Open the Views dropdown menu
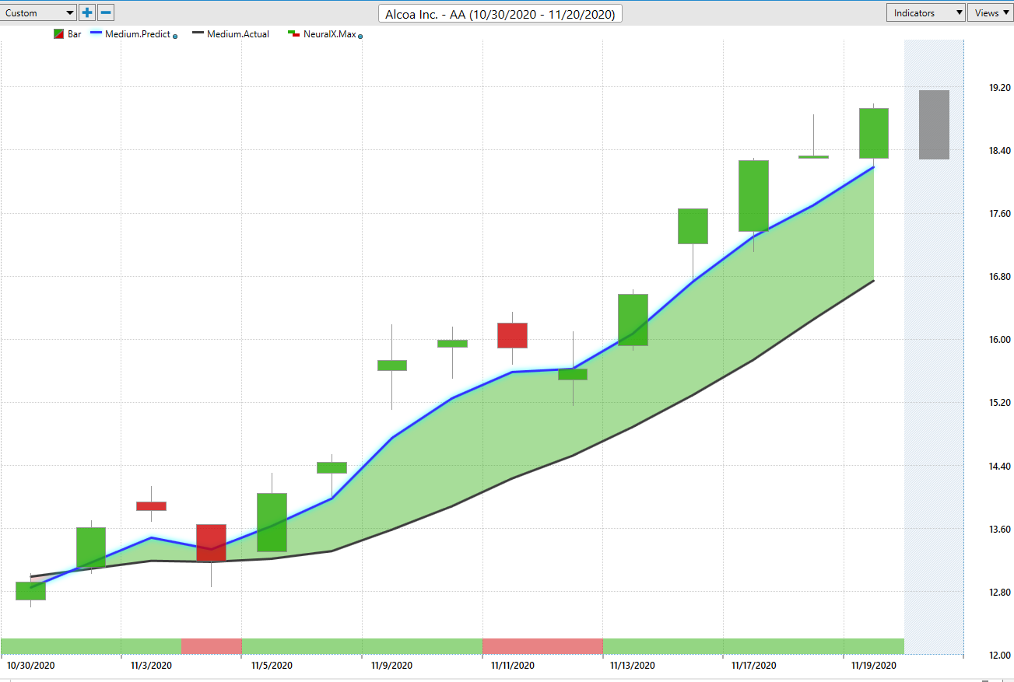This screenshot has height=682, width=1014. click(990, 12)
